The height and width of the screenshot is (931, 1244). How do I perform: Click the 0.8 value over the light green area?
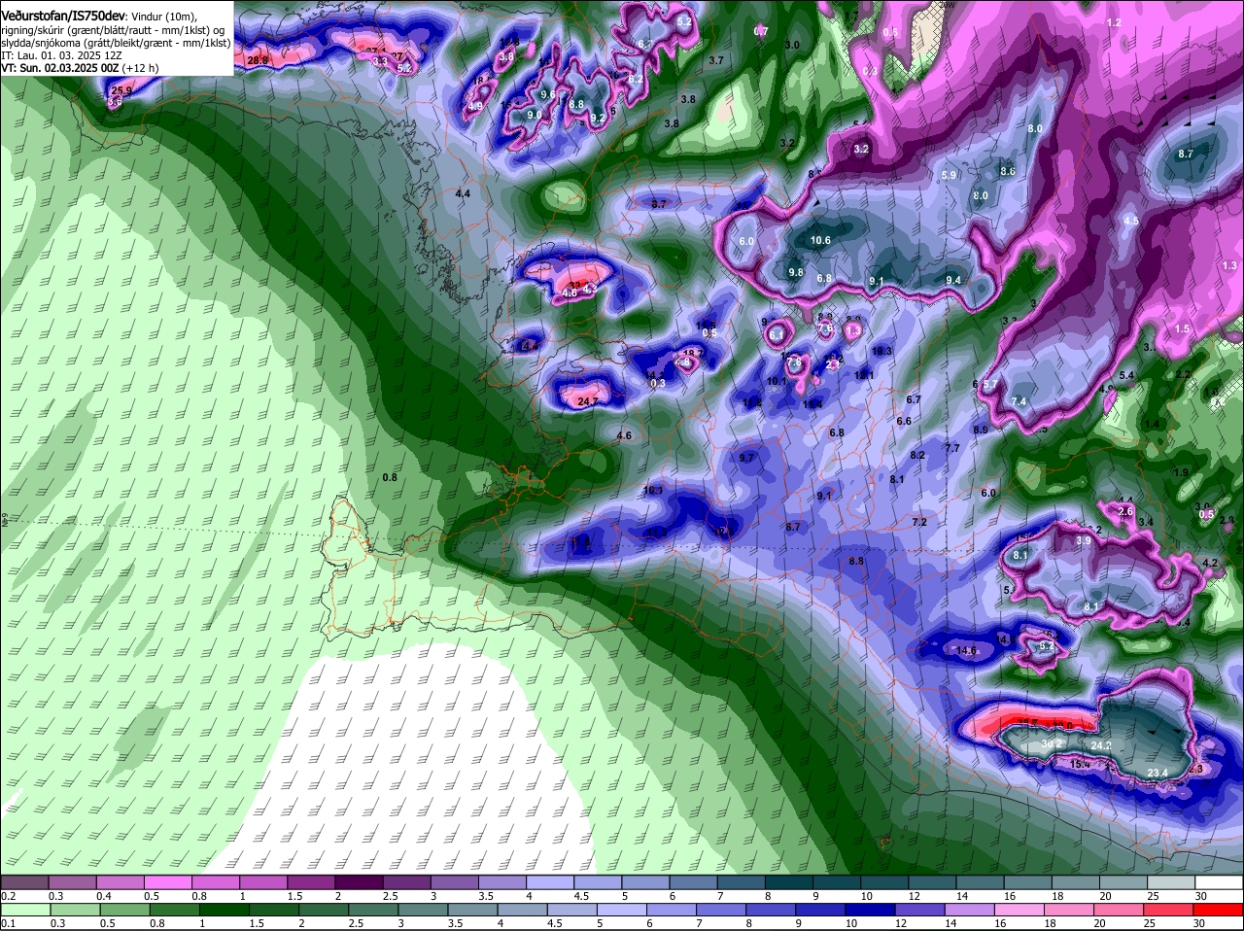pyautogui.click(x=390, y=477)
